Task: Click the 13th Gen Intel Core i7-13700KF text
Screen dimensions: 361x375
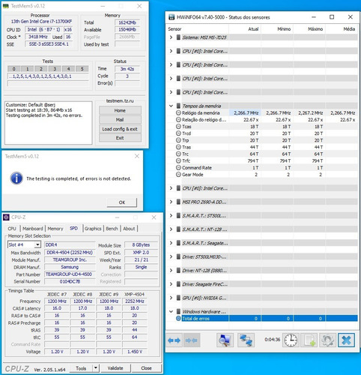Action: coord(41,22)
